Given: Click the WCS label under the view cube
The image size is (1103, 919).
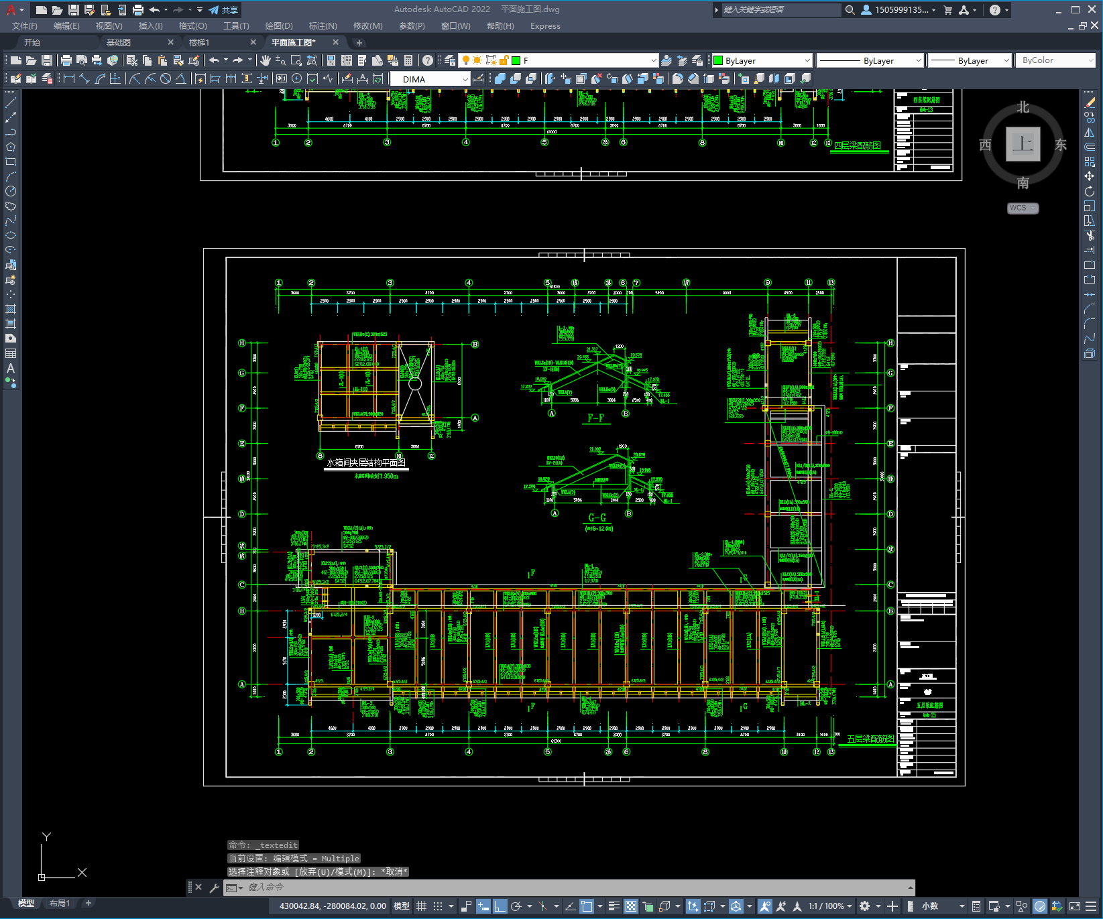Looking at the screenshot, I should point(1023,208).
